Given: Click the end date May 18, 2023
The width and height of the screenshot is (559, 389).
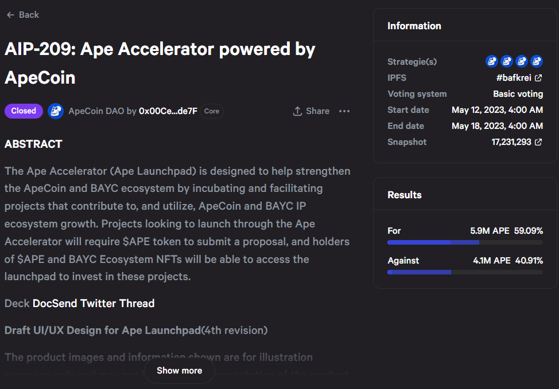Looking at the screenshot, I should coord(498,126).
